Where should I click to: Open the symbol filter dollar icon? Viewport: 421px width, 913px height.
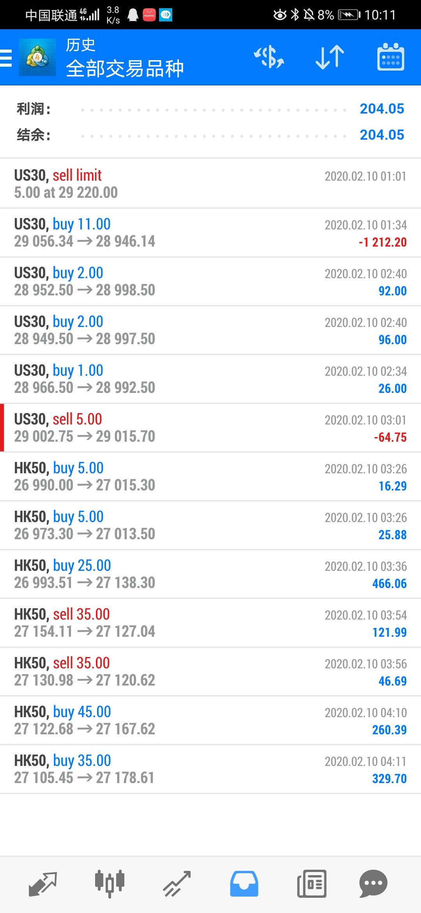(x=269, y=57)
